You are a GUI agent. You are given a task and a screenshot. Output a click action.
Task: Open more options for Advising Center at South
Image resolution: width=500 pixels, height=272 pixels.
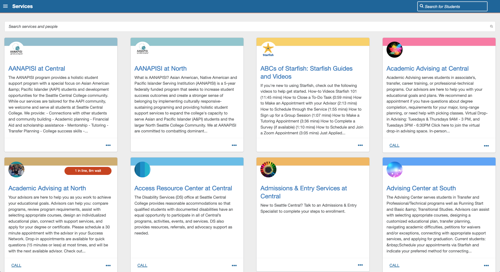486,265
